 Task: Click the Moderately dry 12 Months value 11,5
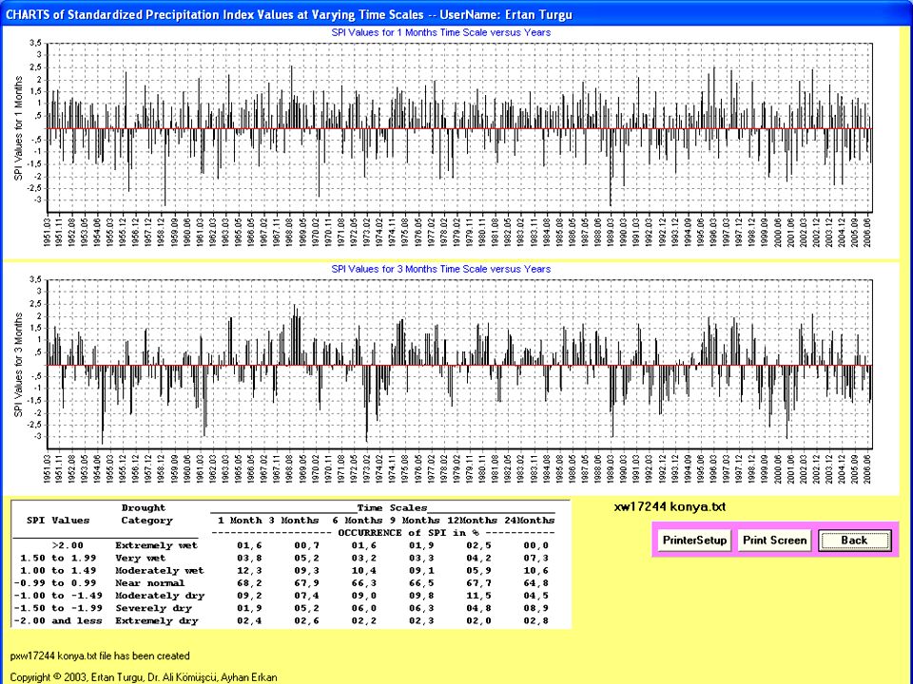click(478, 595)
